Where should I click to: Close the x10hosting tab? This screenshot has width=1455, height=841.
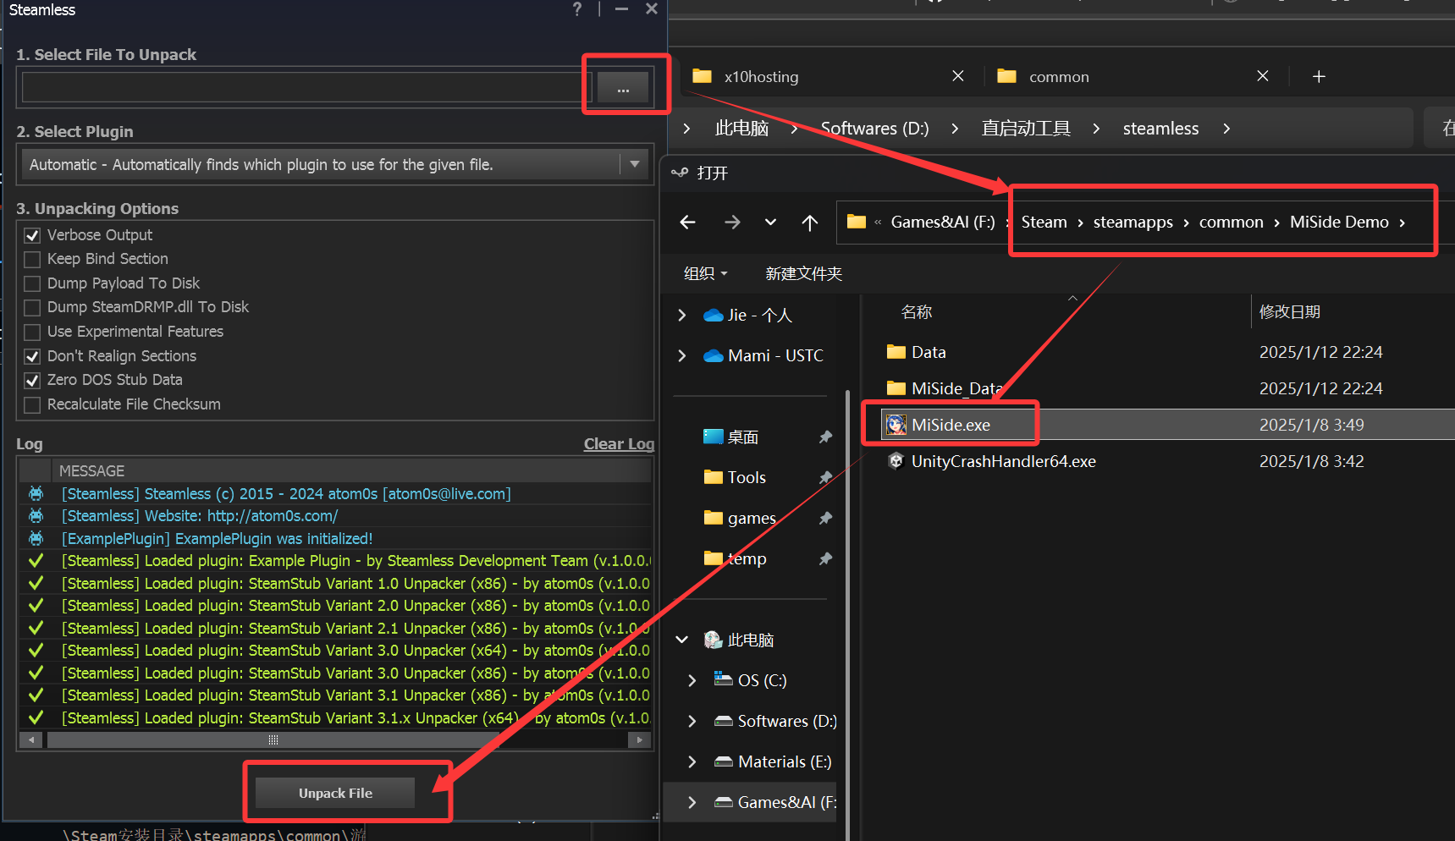click(x=958, y=76)
